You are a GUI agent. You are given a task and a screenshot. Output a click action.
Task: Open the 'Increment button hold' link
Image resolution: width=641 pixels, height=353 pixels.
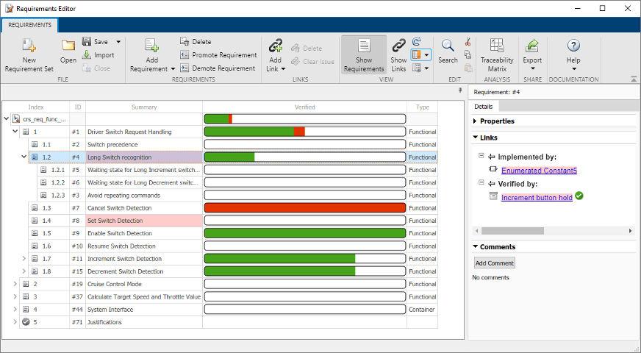(537, 197)
